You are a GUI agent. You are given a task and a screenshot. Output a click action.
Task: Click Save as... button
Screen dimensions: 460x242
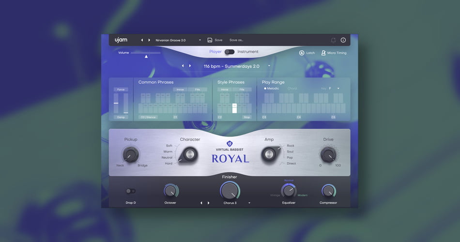(x=236, y=40)
